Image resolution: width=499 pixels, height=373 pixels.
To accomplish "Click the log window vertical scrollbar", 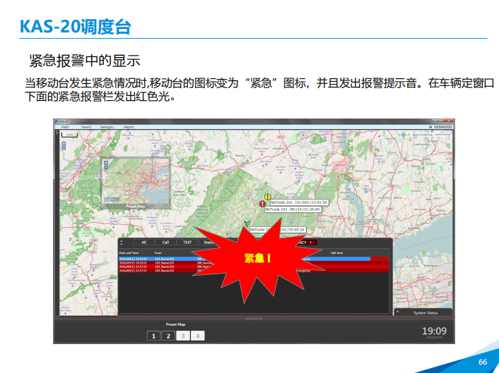I will [x=390, y=282].
